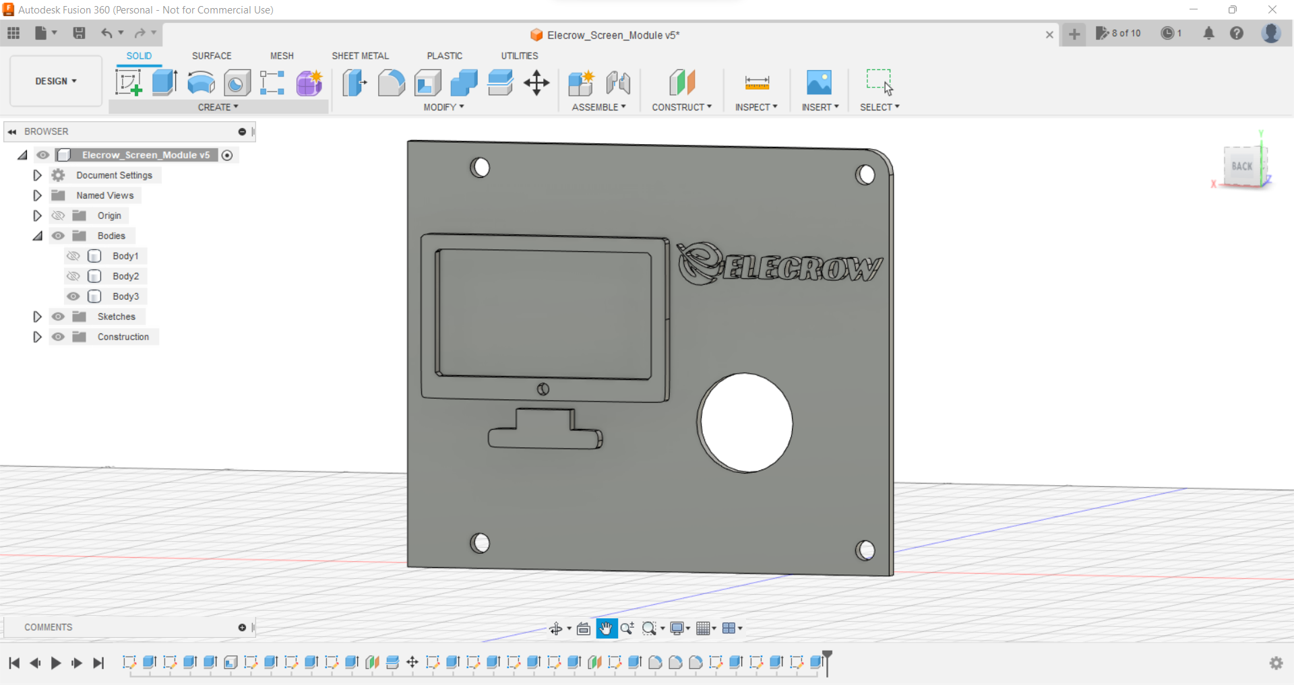Screen dimensions: 1294x685
Task: Open the ASSEMBLE dropdown menu
Action: 598,107
